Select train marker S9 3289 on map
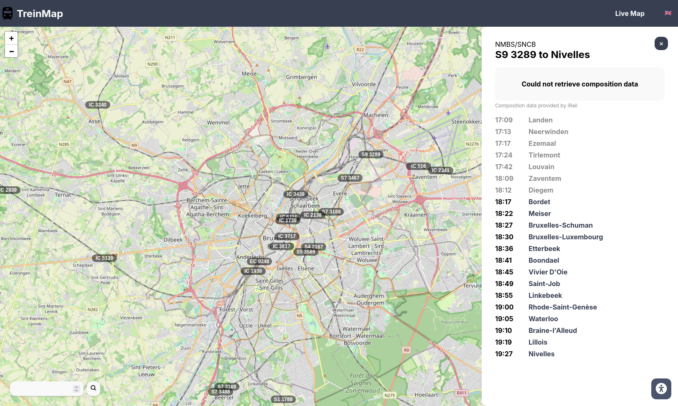Screen dimensions: 678x406 click(x=371, y=155)
